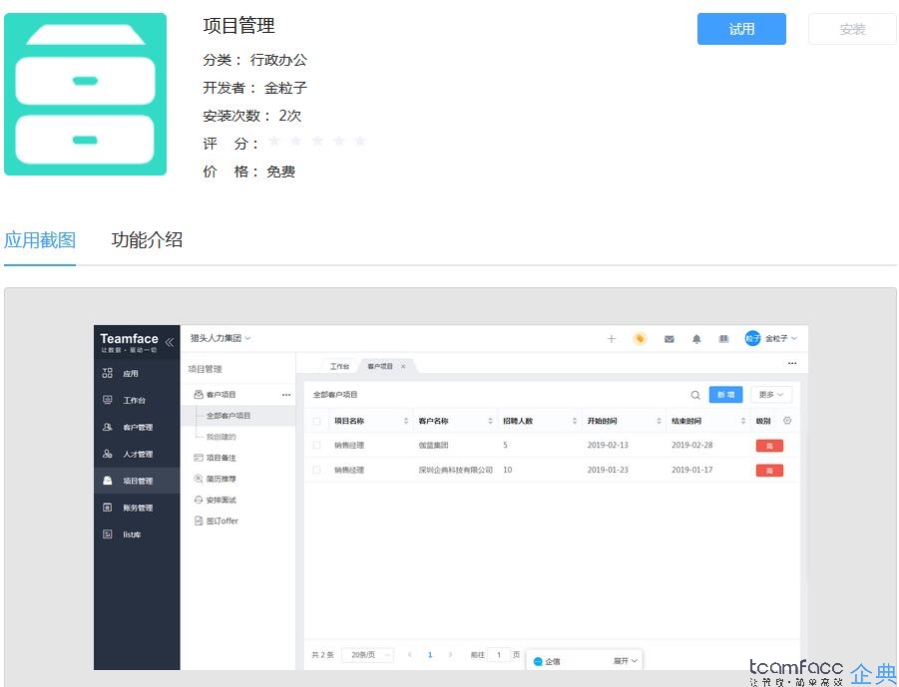This screenshot has height=687, width=899.
Task: Click the green drawer app icon
Action: (x=86, y=94)
